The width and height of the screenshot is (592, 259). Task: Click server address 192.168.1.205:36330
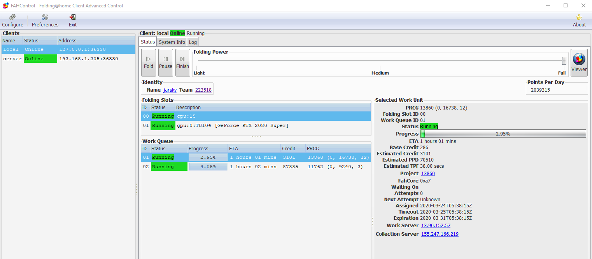[x=88, y=59]
